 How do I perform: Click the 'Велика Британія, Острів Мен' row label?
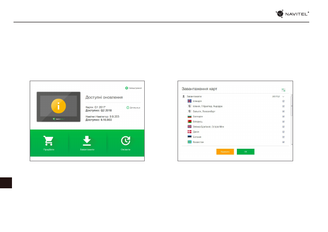coord(208,126)
